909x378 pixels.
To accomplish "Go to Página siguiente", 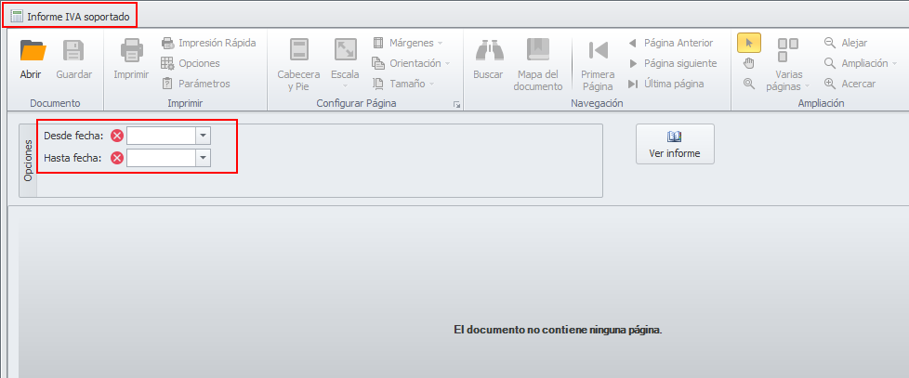I will (673, 63).
